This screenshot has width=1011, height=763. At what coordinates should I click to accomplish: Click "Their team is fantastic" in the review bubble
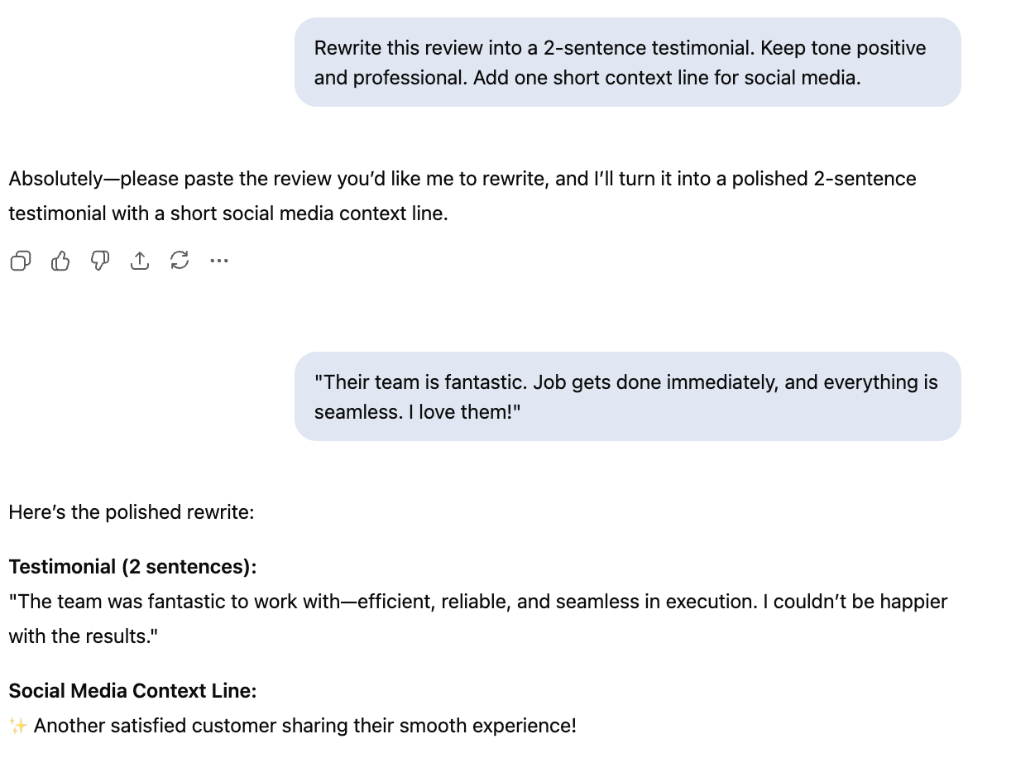[420, 382]
